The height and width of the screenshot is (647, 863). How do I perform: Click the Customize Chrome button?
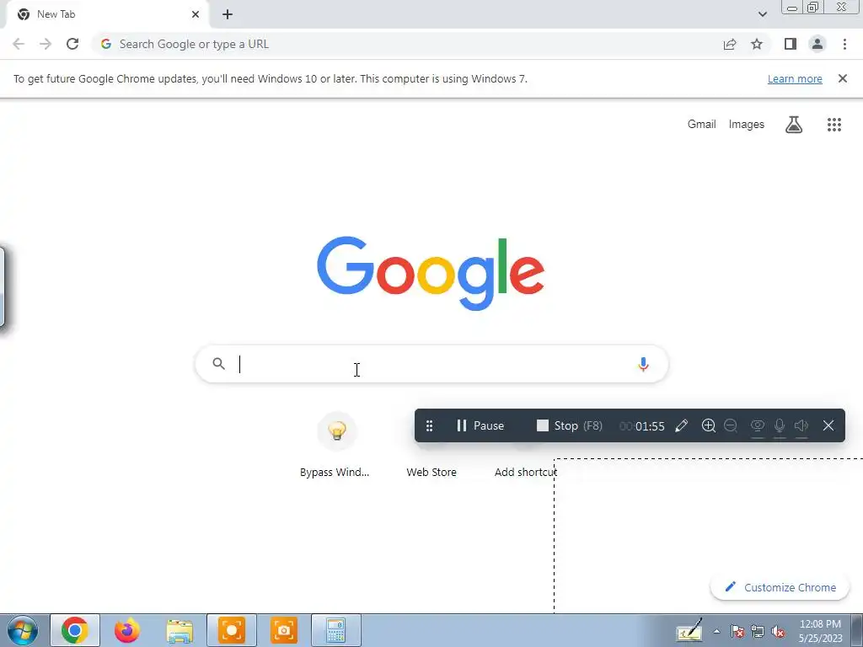click(x=781, y=587)
